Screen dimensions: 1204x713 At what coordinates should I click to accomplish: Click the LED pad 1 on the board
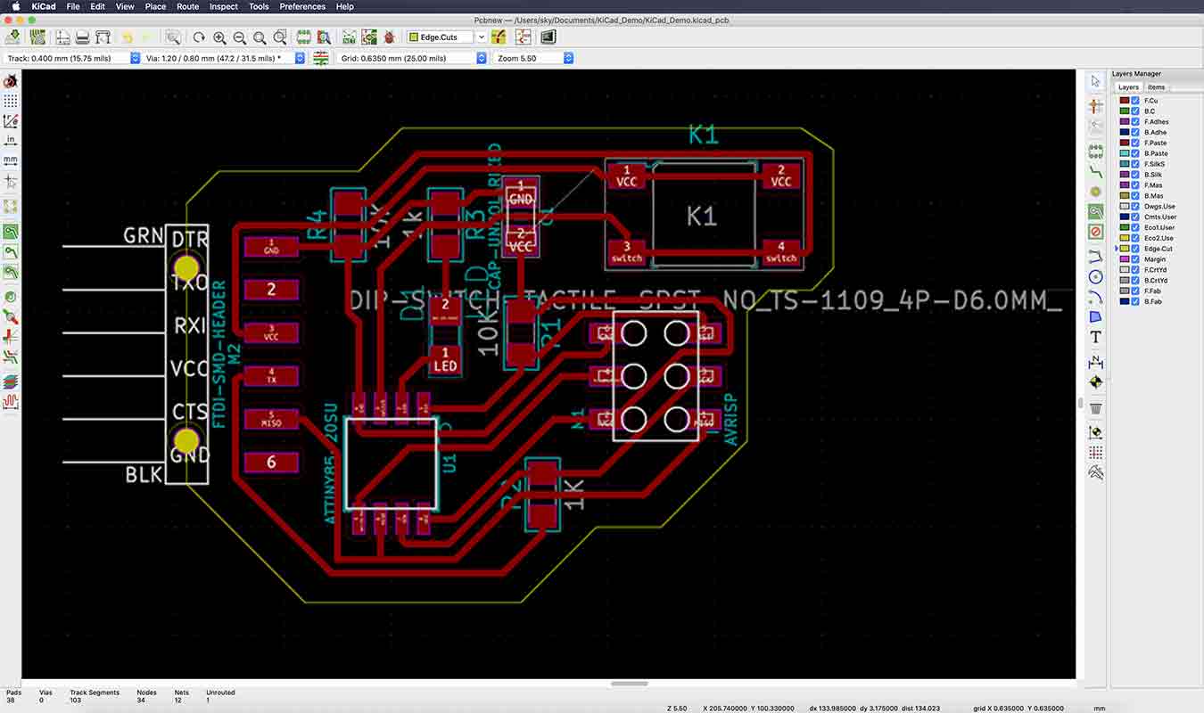(x=444, y=360)
